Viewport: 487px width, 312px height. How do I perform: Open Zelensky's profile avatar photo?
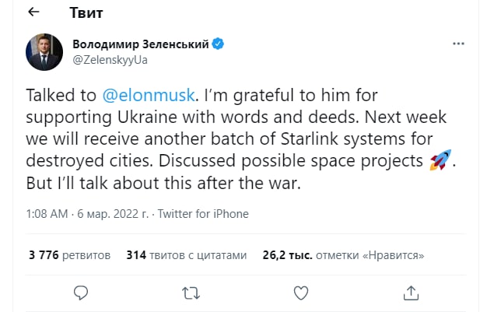[x=45, y=51]
